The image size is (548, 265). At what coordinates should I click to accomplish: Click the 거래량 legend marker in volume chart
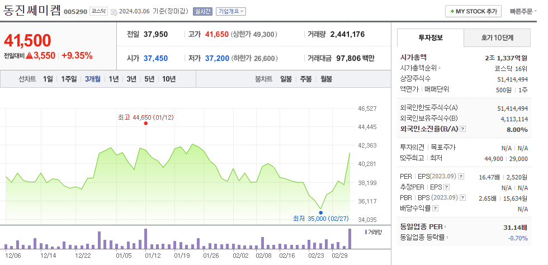(366, 232)
